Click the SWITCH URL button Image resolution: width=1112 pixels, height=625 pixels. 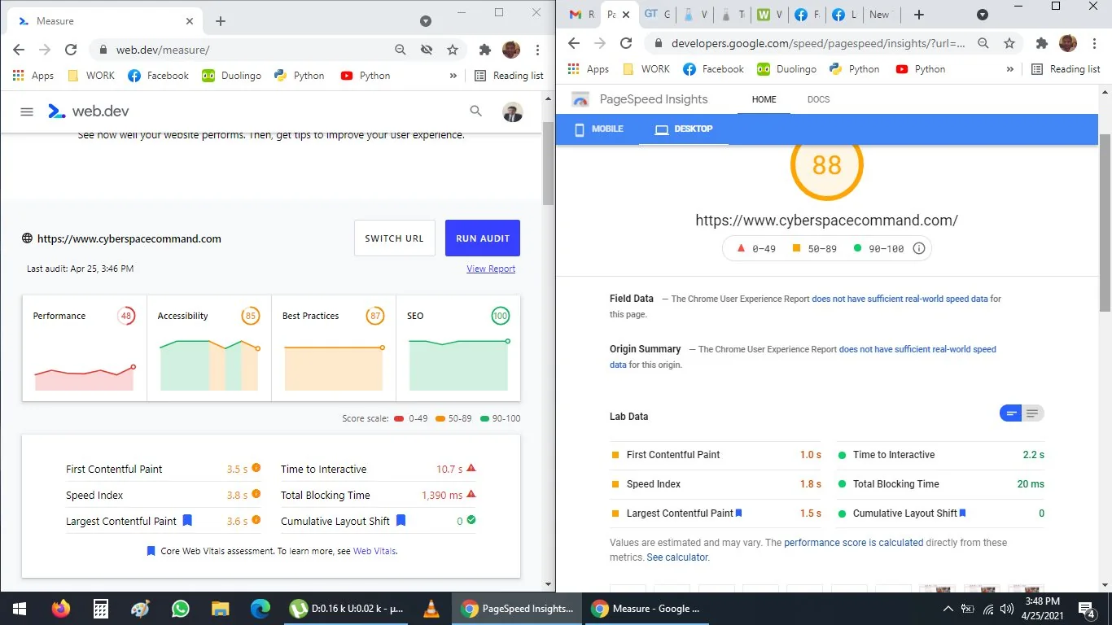pyautogui.click(x=394, y=238)
